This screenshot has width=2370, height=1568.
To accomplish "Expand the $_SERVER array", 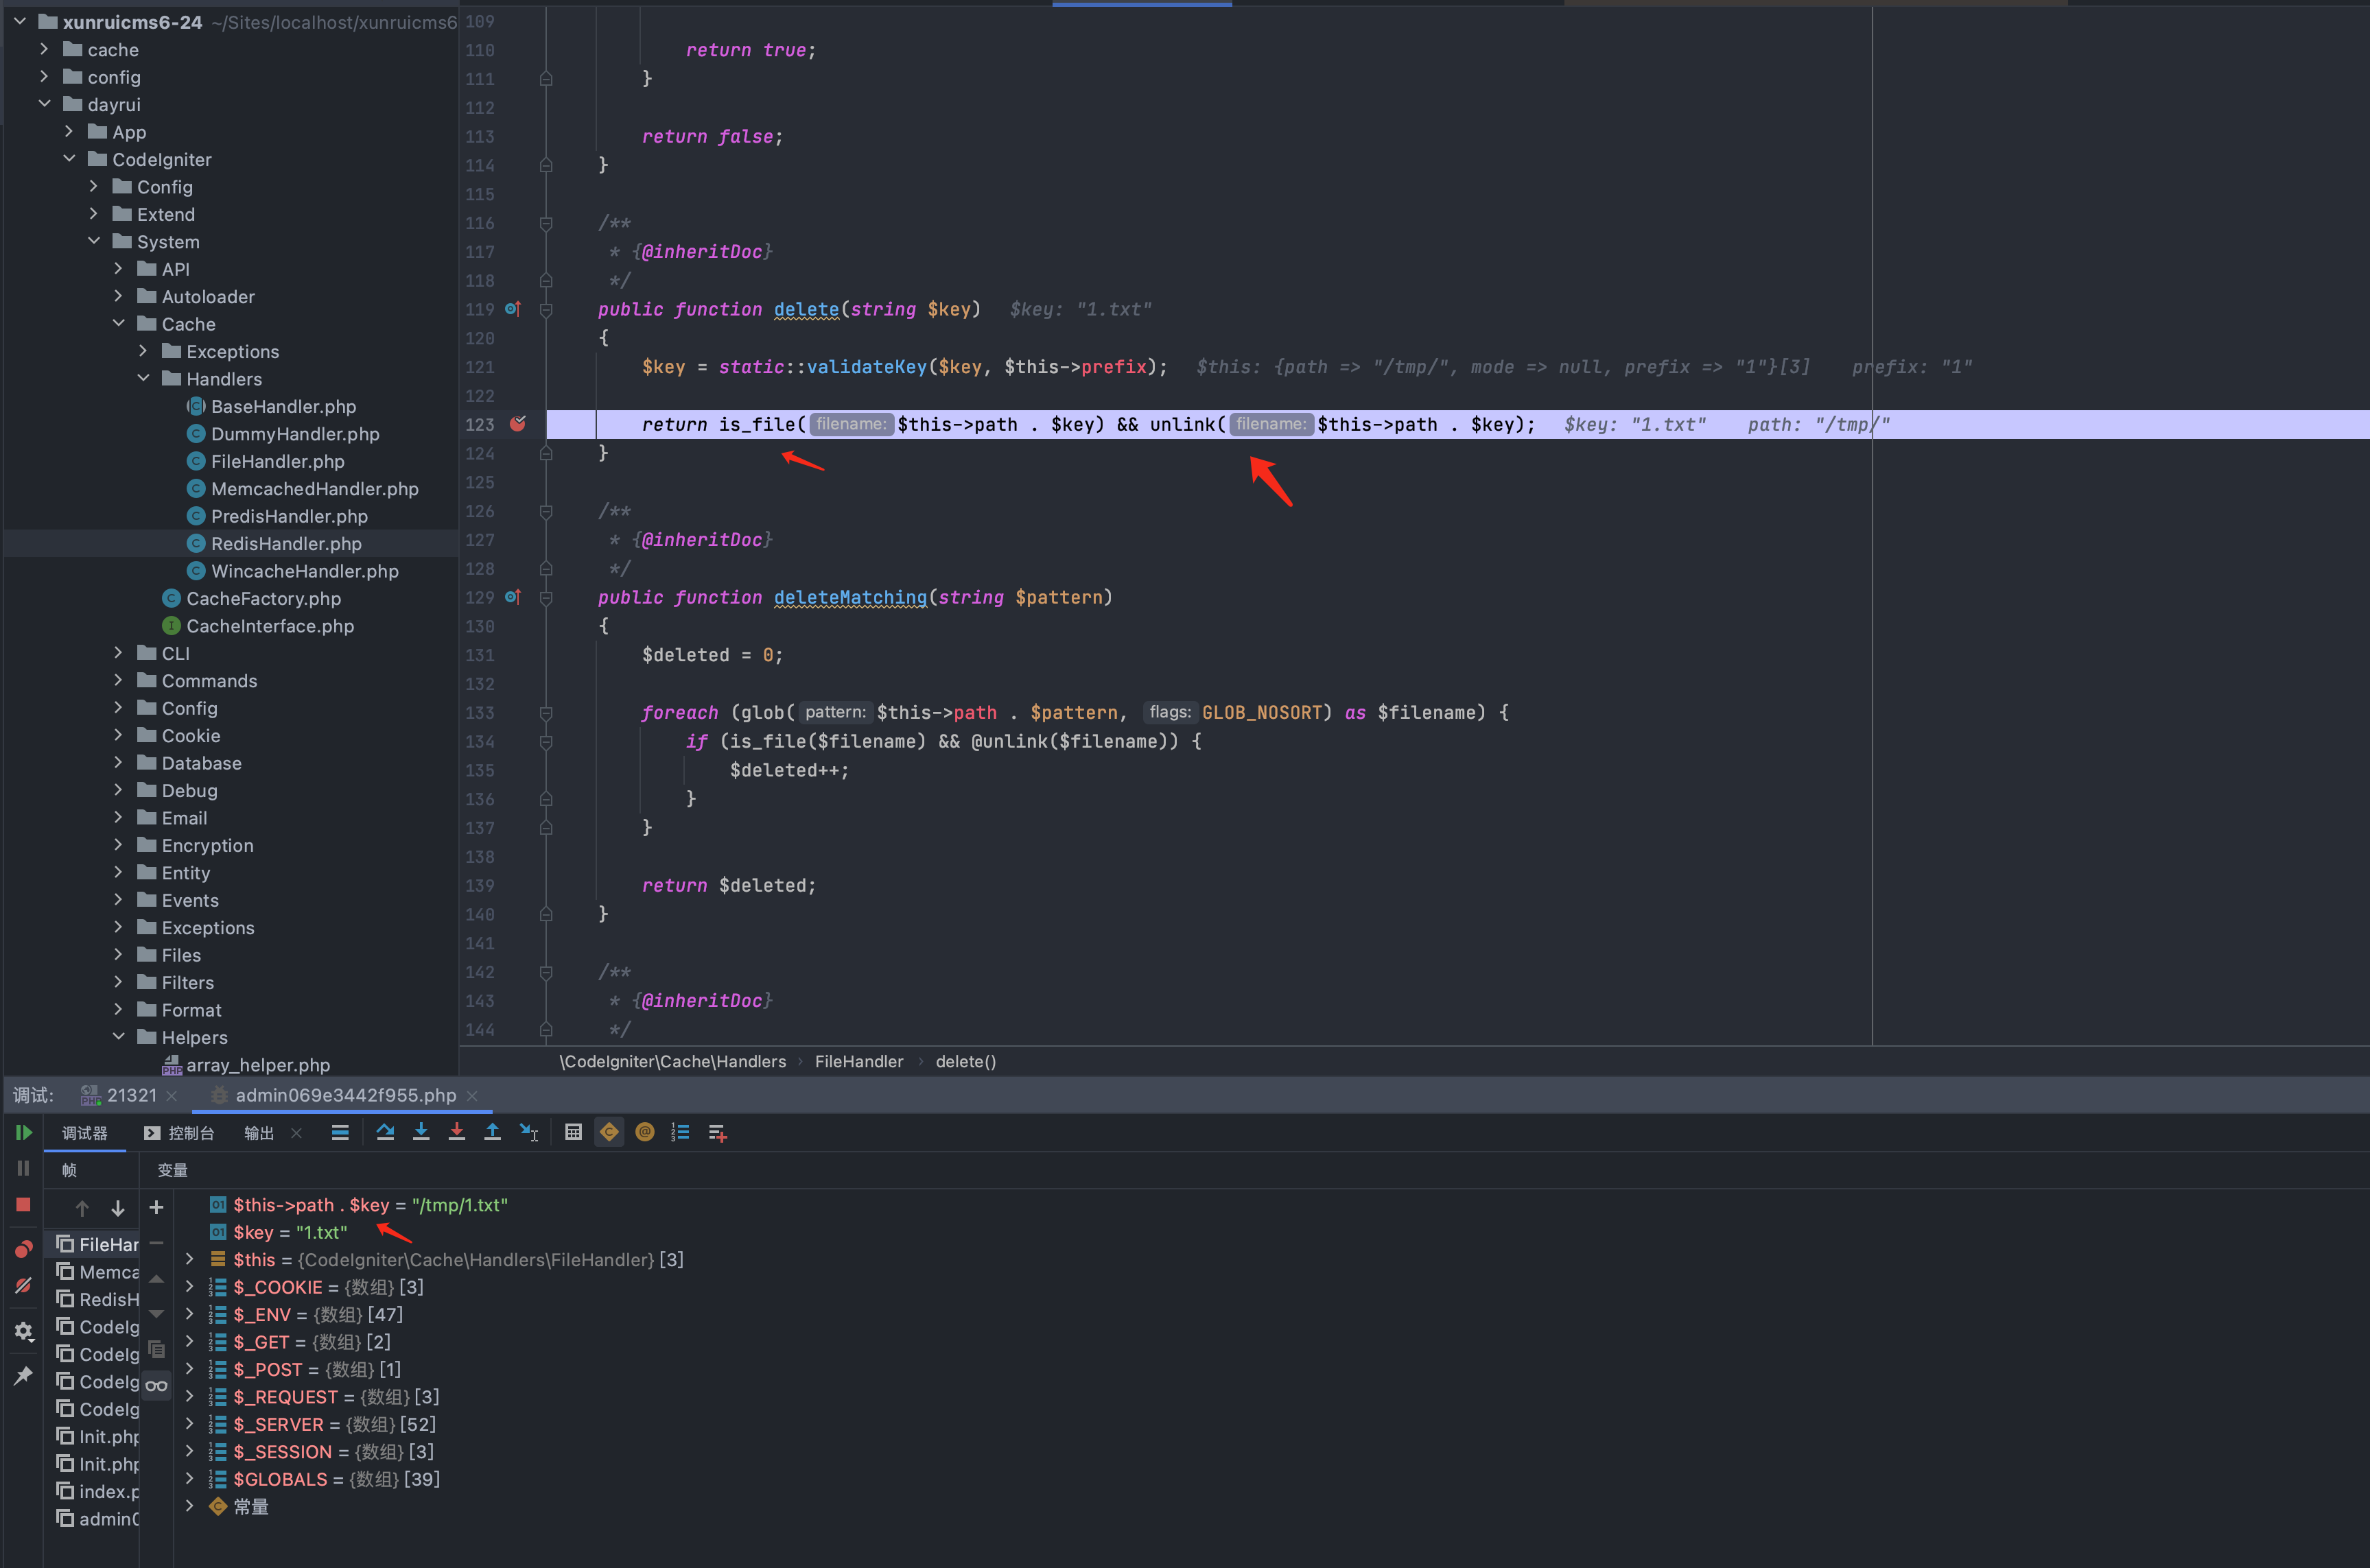I will pos(190,1424).
